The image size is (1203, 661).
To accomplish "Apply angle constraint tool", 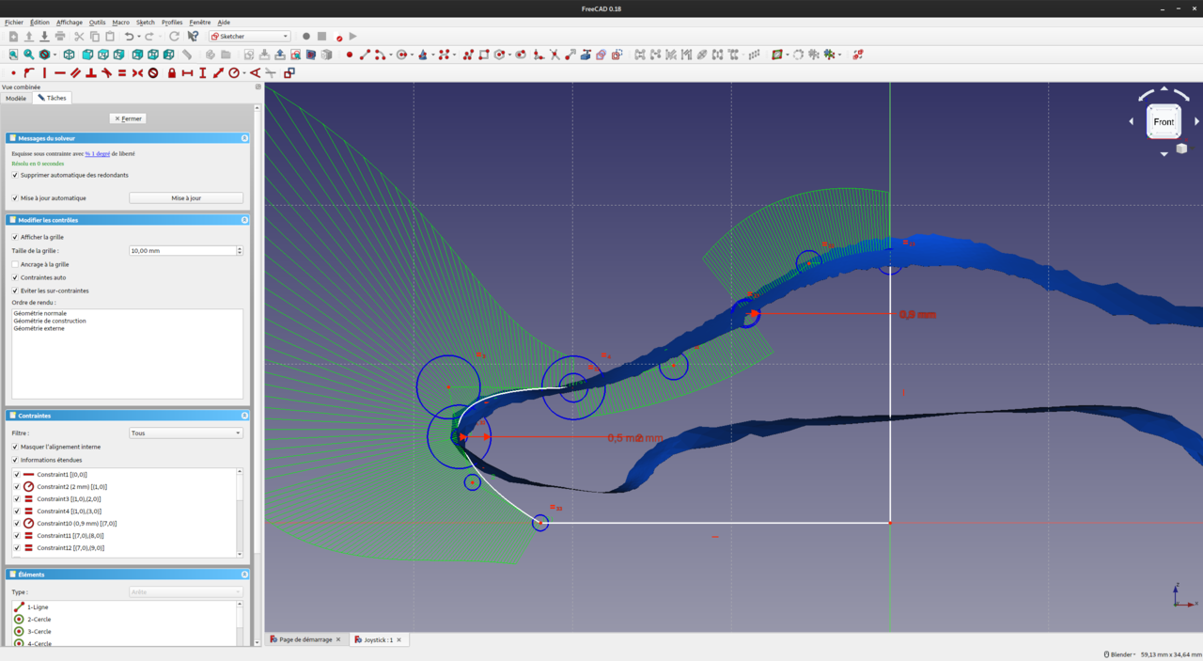I will [x=255, y=72].
